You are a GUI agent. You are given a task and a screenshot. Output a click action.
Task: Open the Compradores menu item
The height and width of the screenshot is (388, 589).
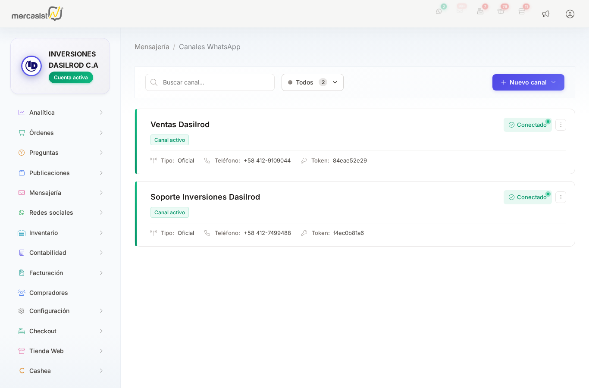click(49, 293)
